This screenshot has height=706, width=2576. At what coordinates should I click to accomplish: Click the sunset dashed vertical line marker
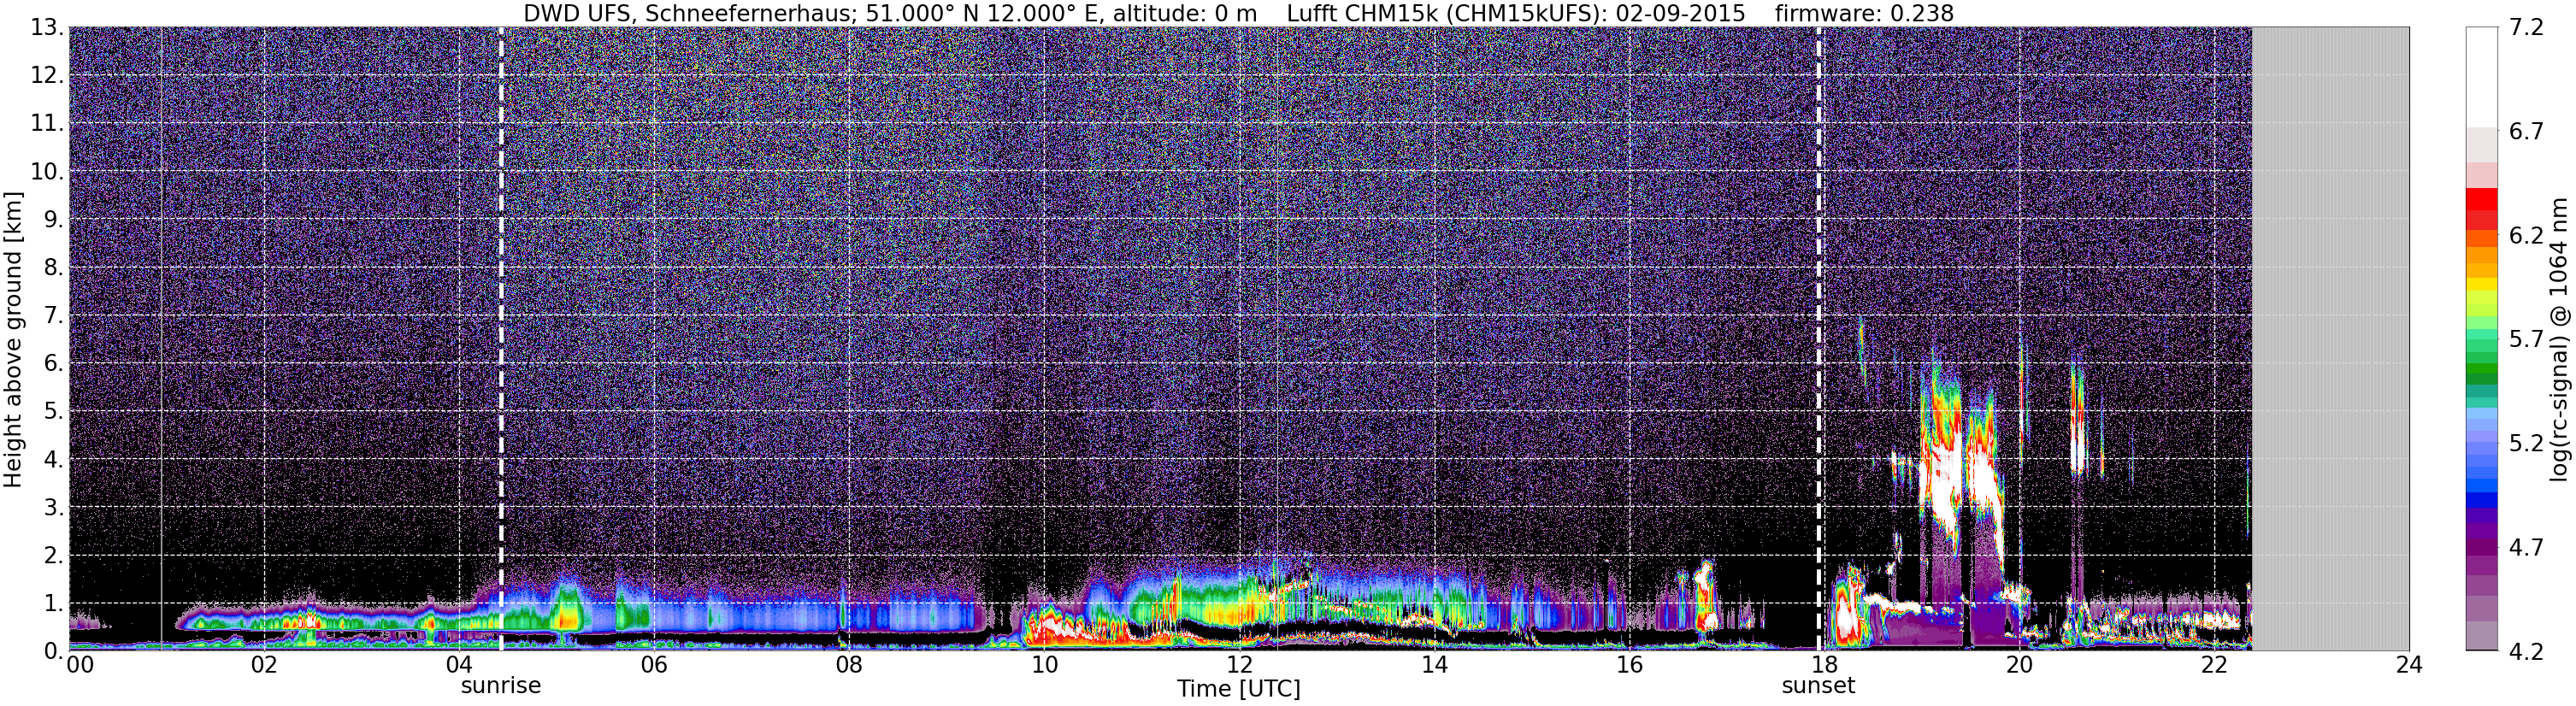(1819, 339)
